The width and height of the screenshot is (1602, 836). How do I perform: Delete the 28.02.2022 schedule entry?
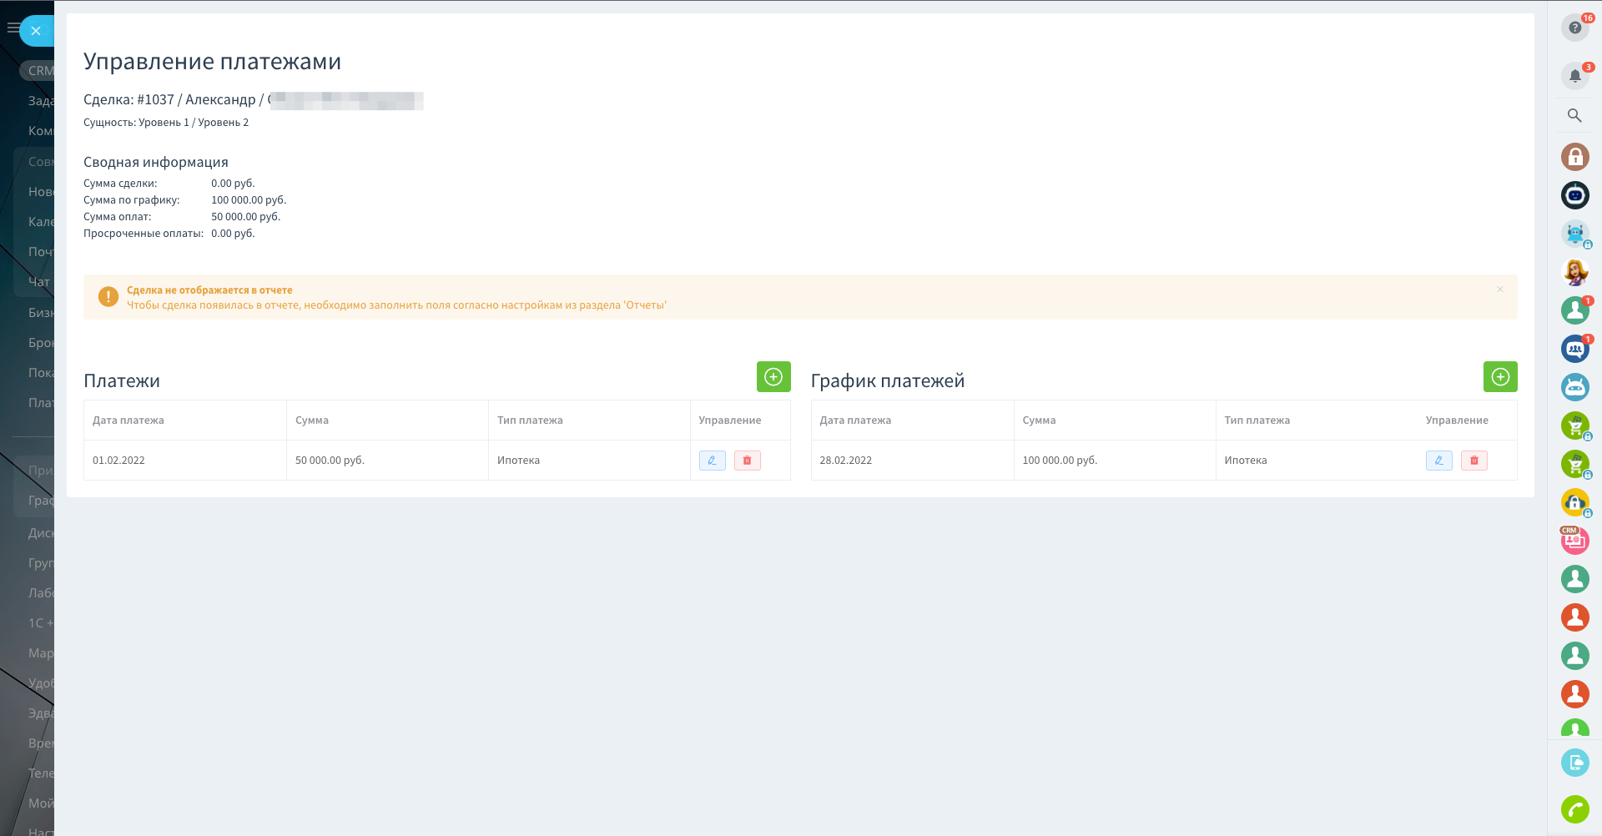[1474, 461]
